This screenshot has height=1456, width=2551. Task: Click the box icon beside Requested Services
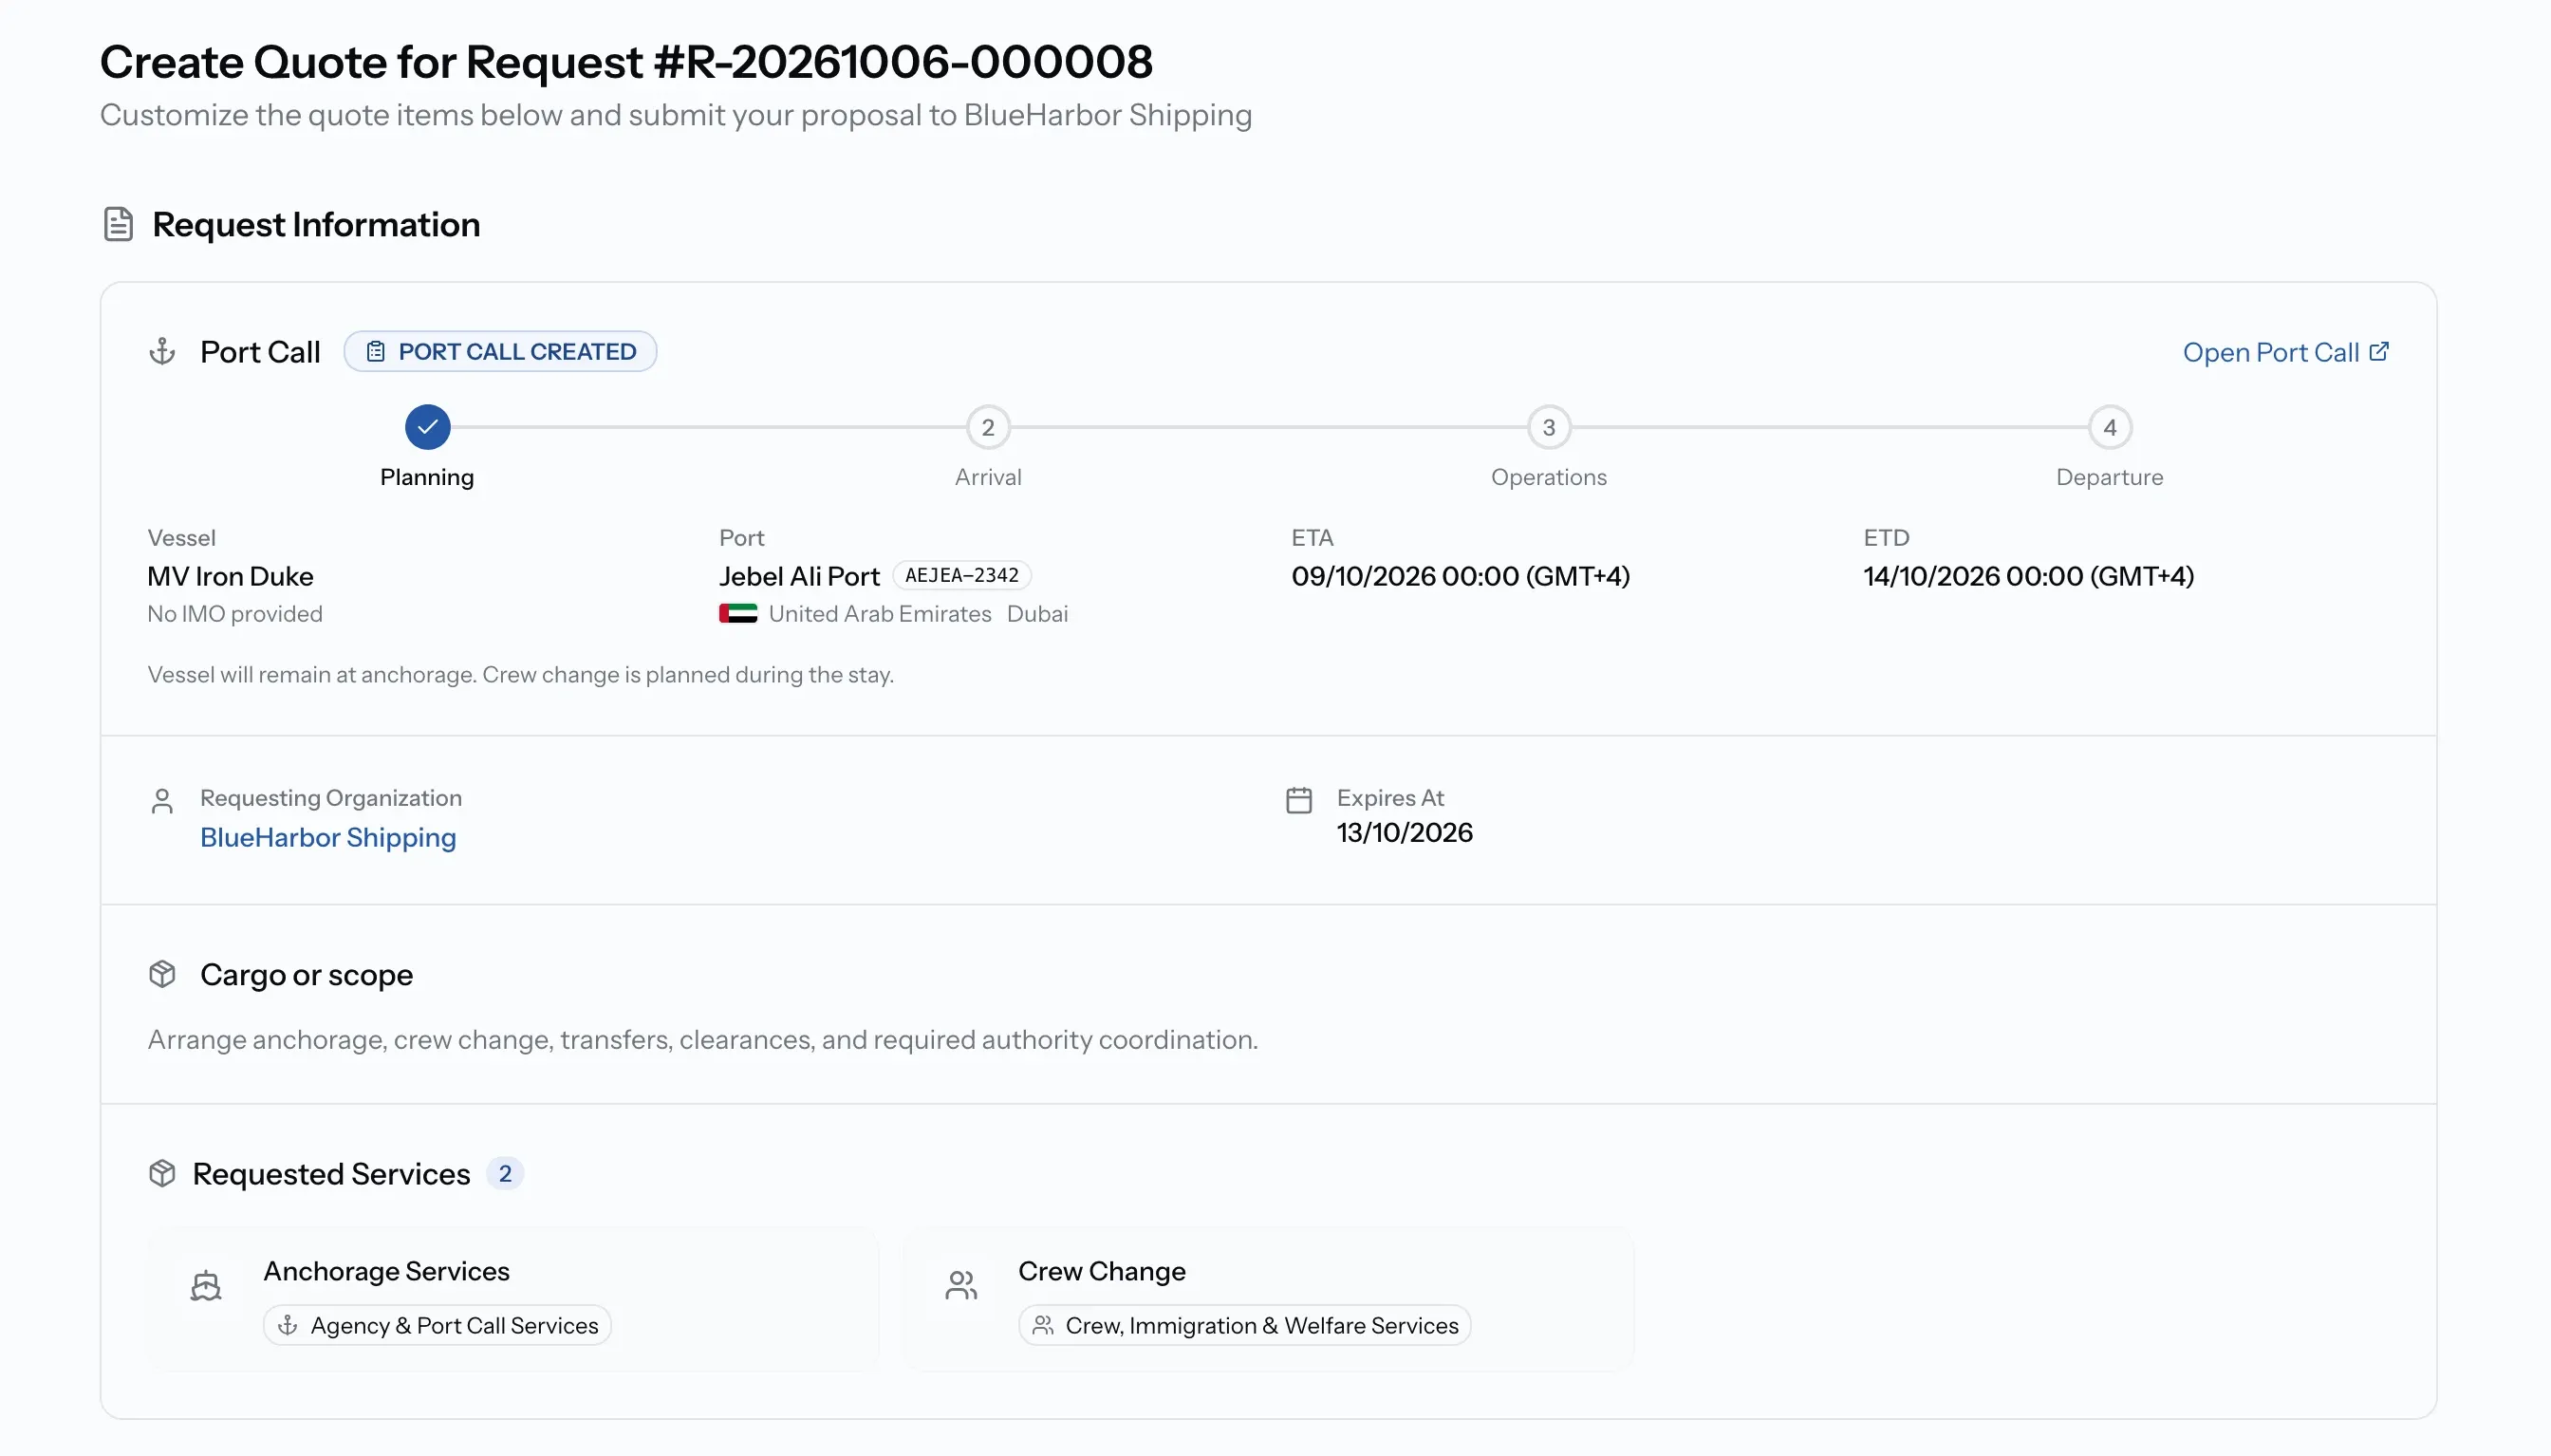[x=162, y=1173]
